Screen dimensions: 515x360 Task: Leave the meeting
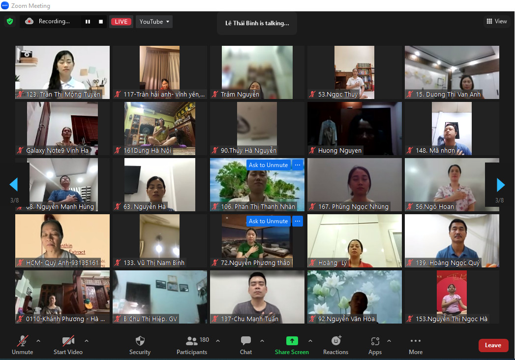tap(493, 345)
